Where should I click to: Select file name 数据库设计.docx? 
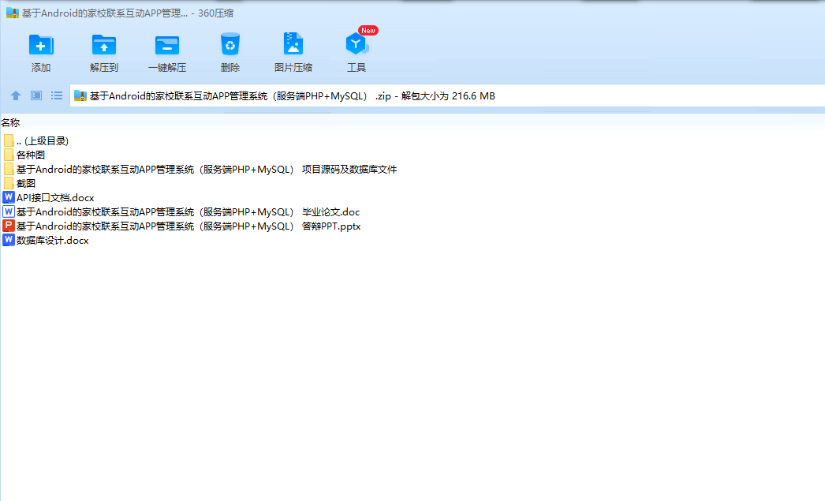(53, 241)
